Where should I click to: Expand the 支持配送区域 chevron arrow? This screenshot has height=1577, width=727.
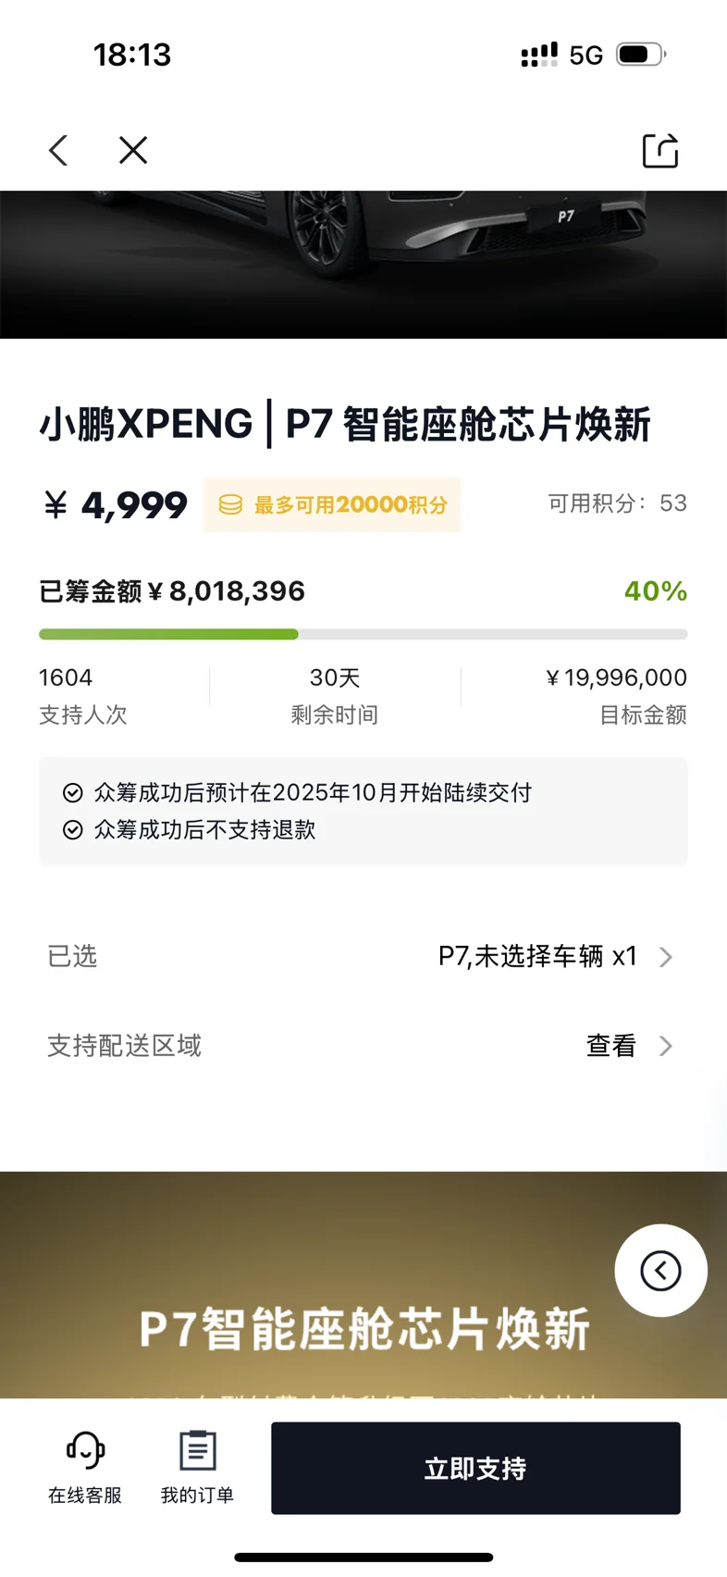pyautogui.click(x=665, y=1046)
